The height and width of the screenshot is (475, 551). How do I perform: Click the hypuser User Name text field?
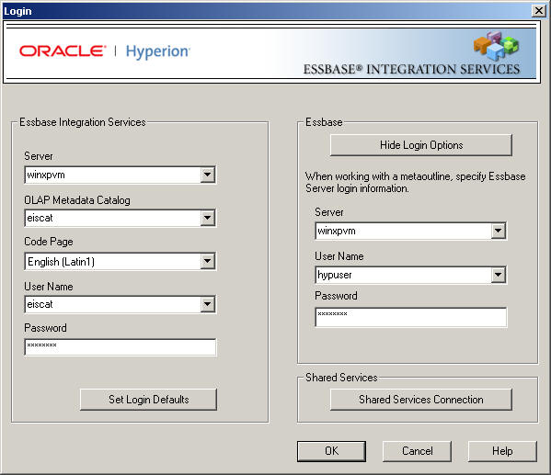(404, 275)
